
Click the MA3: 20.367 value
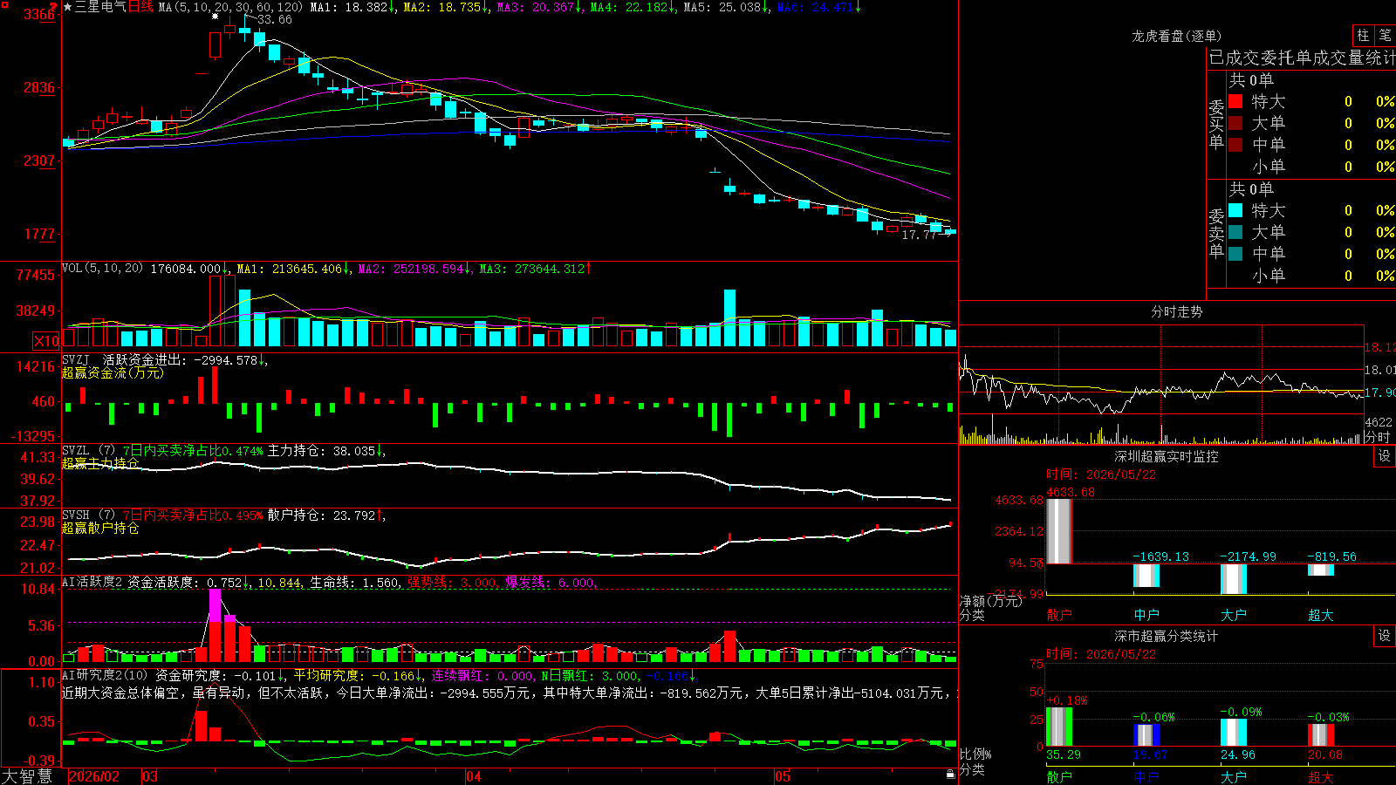tap(536, 7)
